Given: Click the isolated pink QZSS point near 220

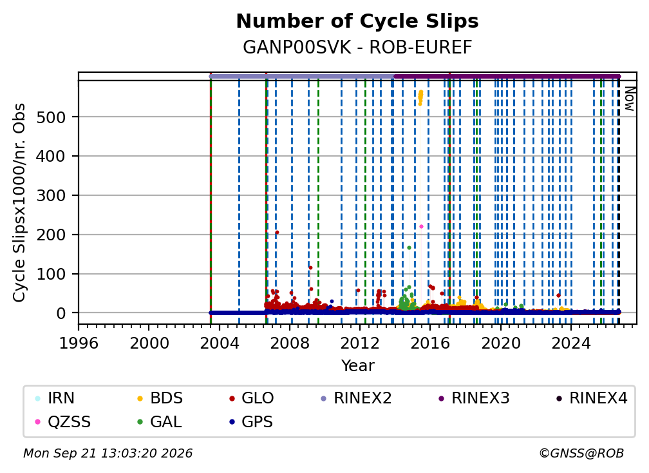Looking at the screenshot, I should (x=421, y=227).
